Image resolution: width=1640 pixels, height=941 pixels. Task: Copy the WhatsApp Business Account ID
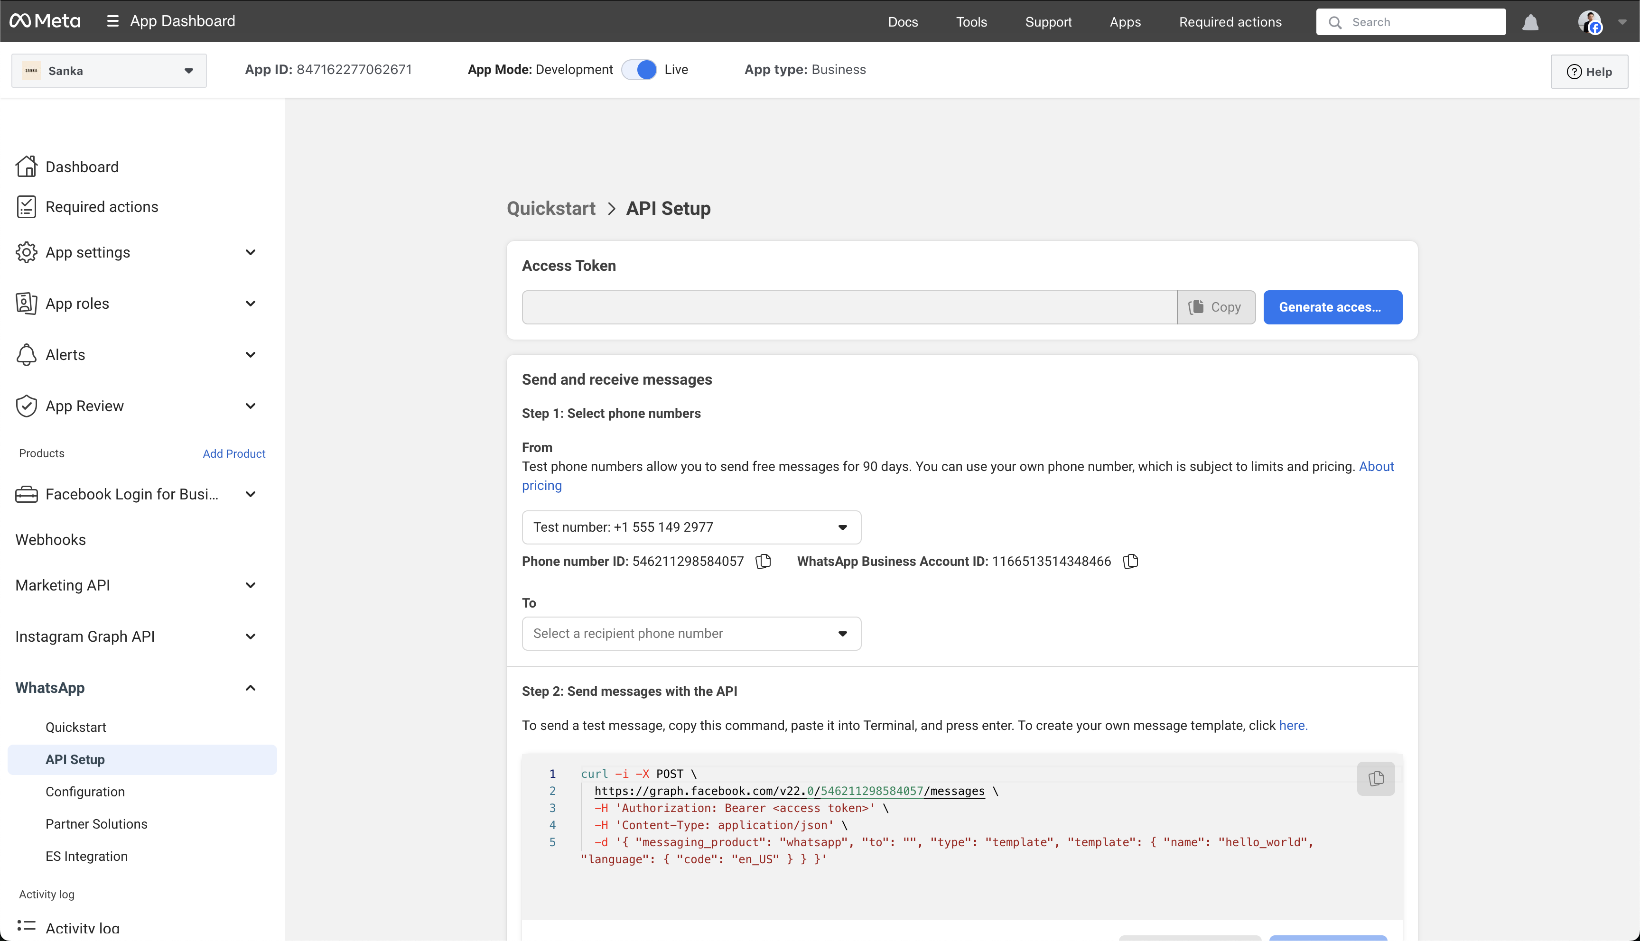[x=1131, y=561]
